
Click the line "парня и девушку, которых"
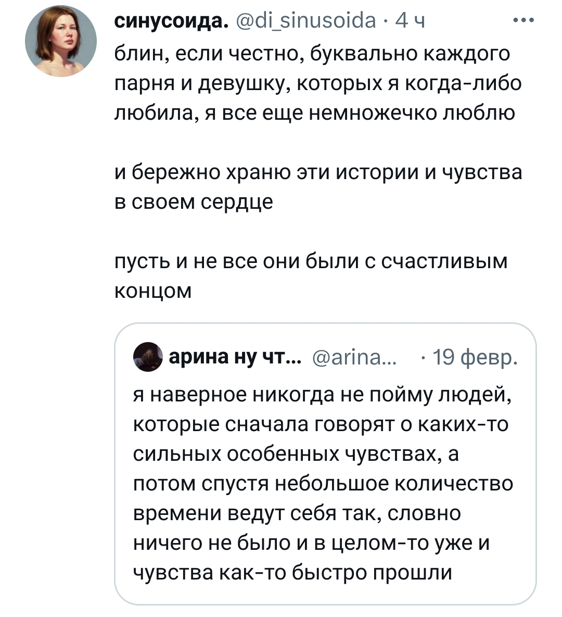[317, 83]
